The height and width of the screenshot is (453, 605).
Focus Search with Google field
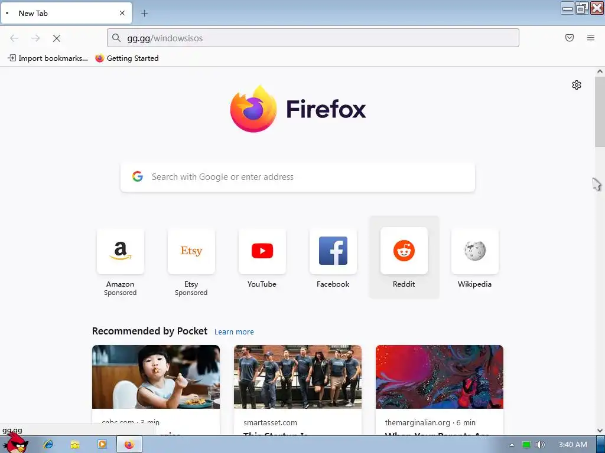coord(298,177)
